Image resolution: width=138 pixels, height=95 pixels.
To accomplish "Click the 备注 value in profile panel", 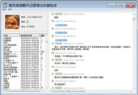I will 30,27.
